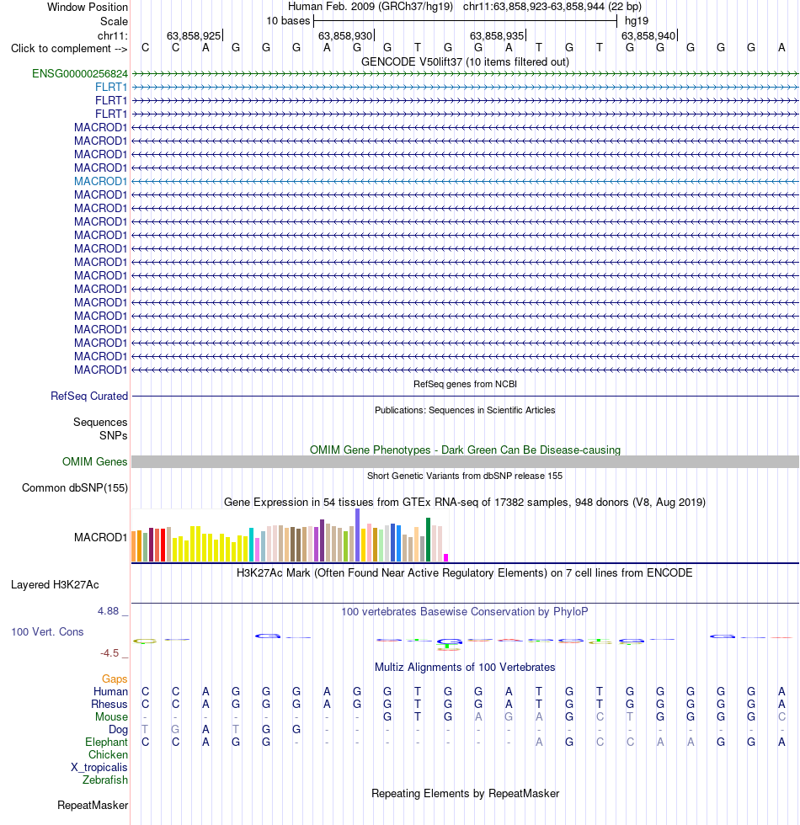This screenshot has width=800, height=825.
Task: Click the 'RefSeq genes from NCBI' title
Action: point(465,384)
